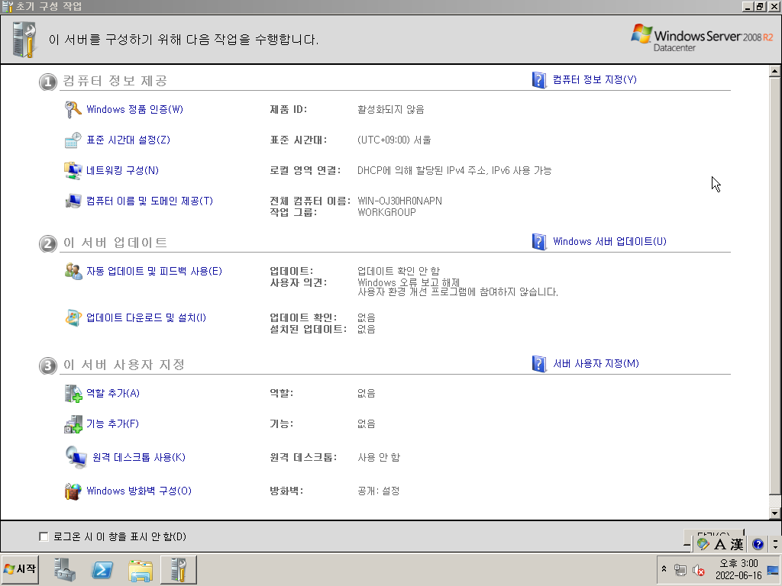Open 원격 데스크톱 사용(K) link
Viewport: 782px width, 586px height.
click(x=139, y=458)
